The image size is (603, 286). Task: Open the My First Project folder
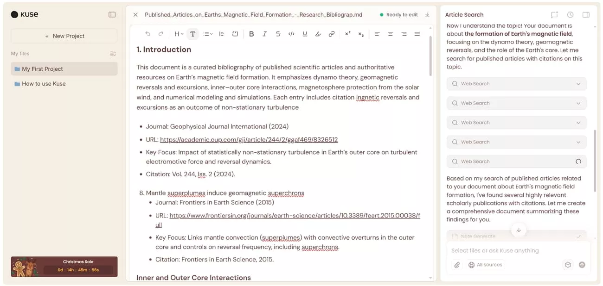pos(64,68)
